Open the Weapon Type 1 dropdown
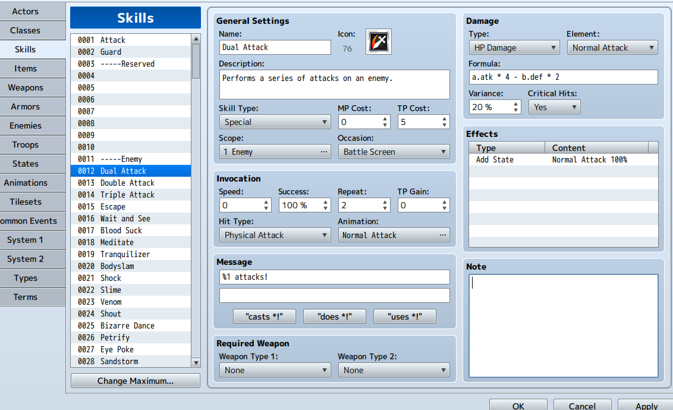This screenshot has width=673, height=410. (x=275, y=370)
